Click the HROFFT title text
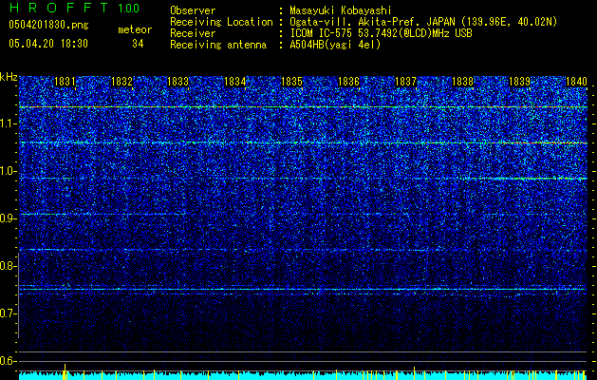 (59, 8)
